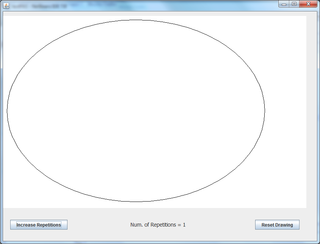Click the gray strip right of the white canvas
Viewport: 320px width, 244px height.
tap(311, 111)
